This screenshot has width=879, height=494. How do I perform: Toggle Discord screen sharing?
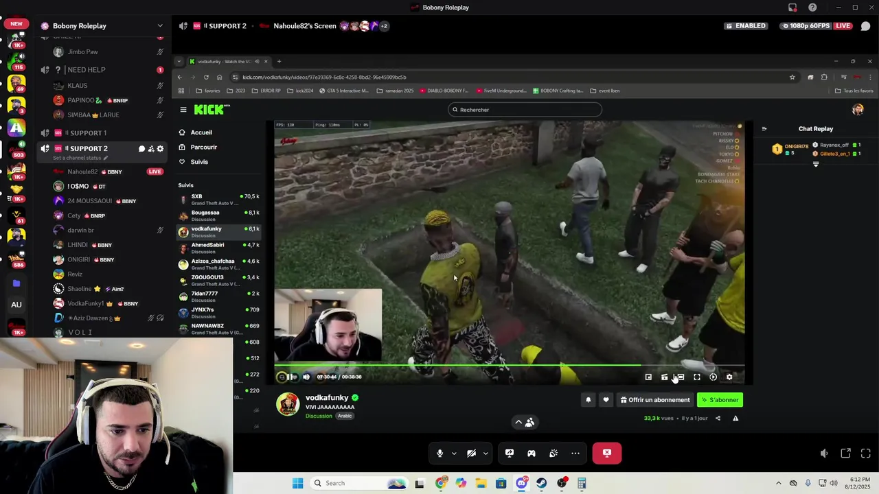(510, 454)
